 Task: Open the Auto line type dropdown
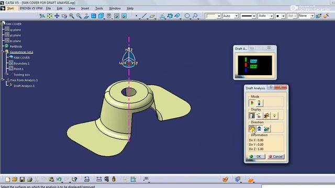[271, 16]
